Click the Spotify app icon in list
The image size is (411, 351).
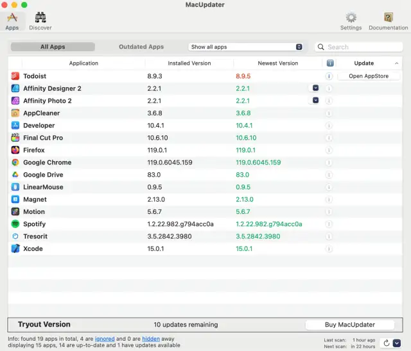point(15,224)
